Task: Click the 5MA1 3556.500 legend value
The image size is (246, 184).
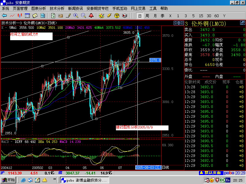Action: [x=22, y=28]
